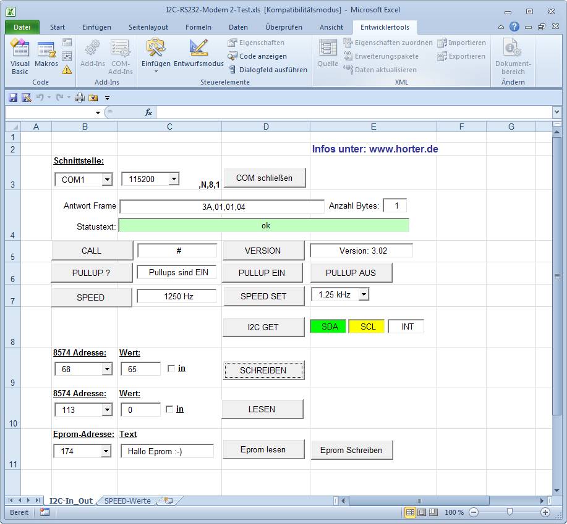This screenshot has height=524, width=567.
Task: Click the zoom slider in status bar
Action: pos(509,512)
